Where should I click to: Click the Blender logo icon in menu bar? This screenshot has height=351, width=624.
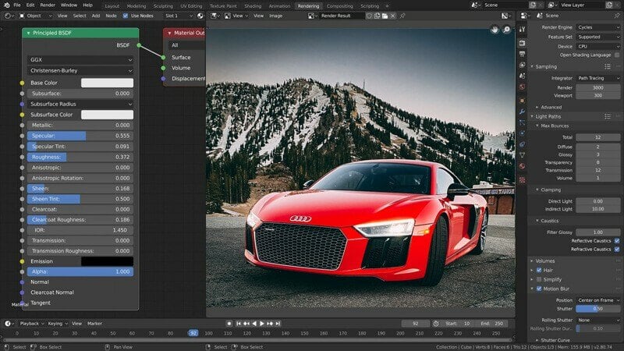(5, 5)
